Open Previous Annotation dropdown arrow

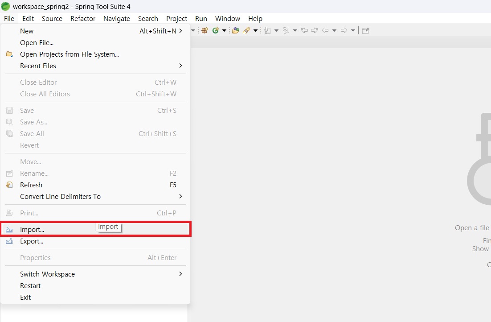point(295,30)
